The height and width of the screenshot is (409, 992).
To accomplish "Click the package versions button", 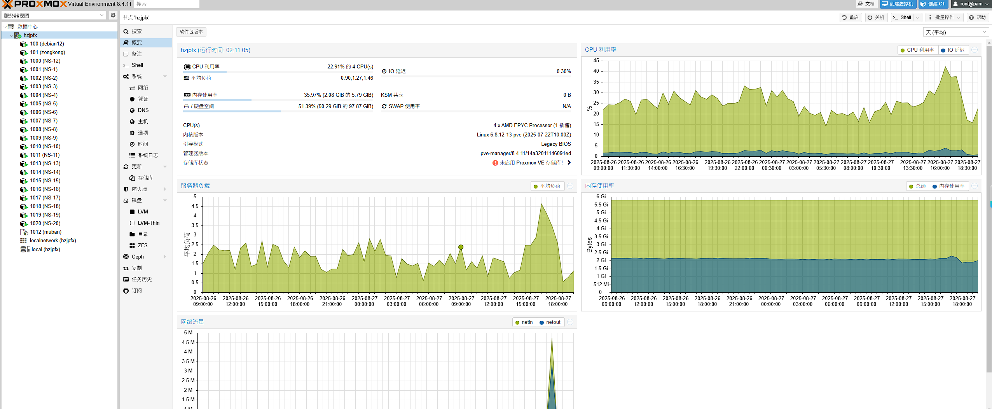I will [x=191, y=31].
